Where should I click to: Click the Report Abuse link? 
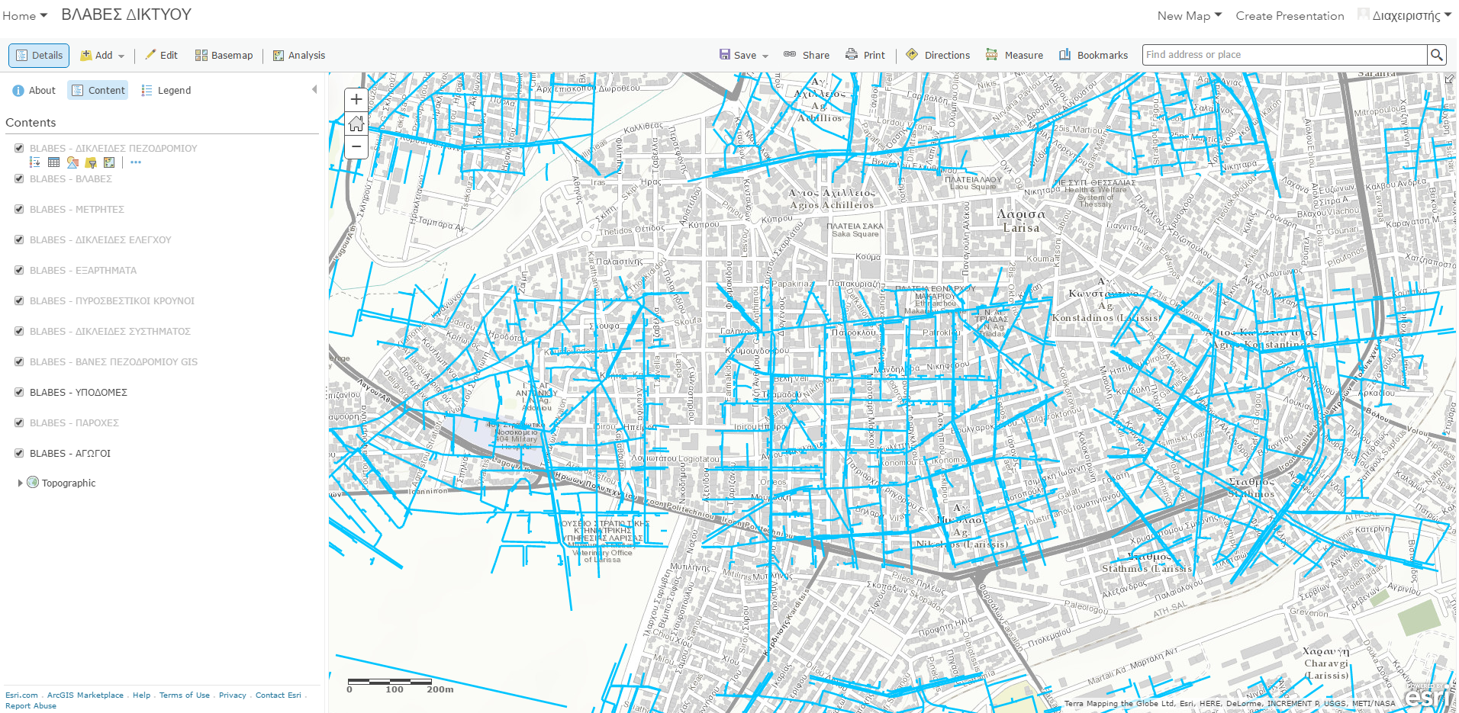pos(31,705)
